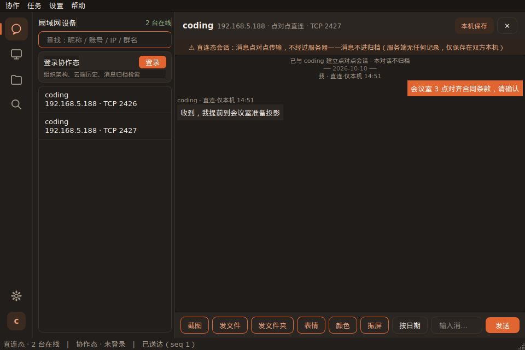Click sender label coding · 直连·仅本机 14:51
The height and width of the screenshot is (350, 525).
point(215,100)
